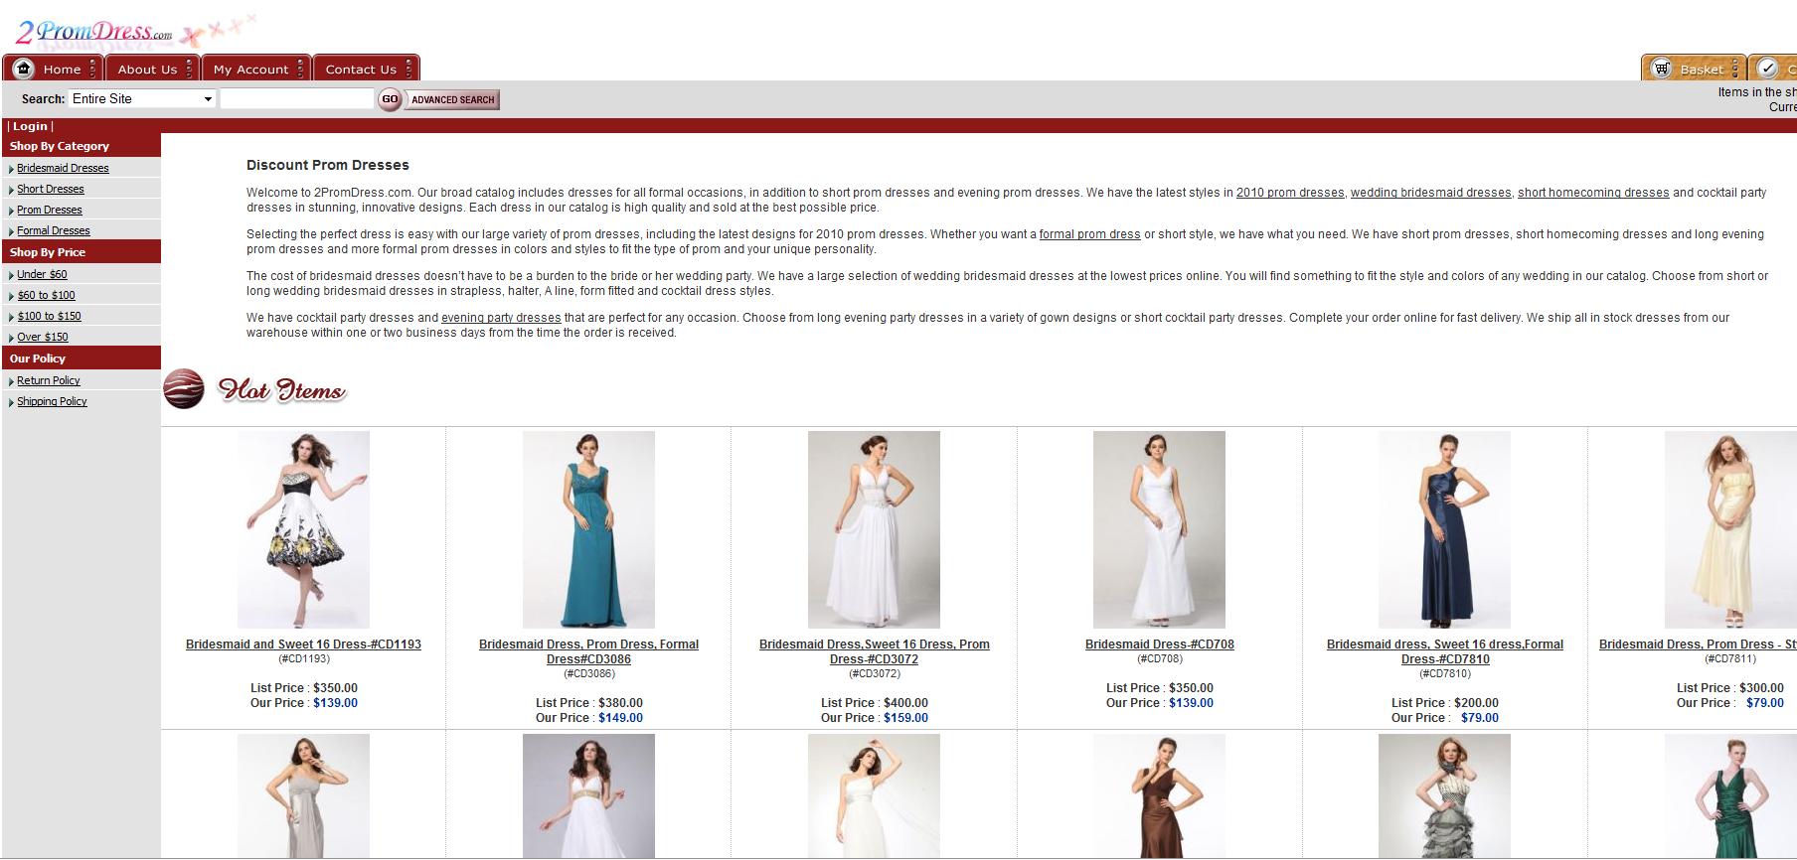The width and height of the screenshot is (1797, 860).
Task: Open the Return Policy page
Action: tap(49, 380)
